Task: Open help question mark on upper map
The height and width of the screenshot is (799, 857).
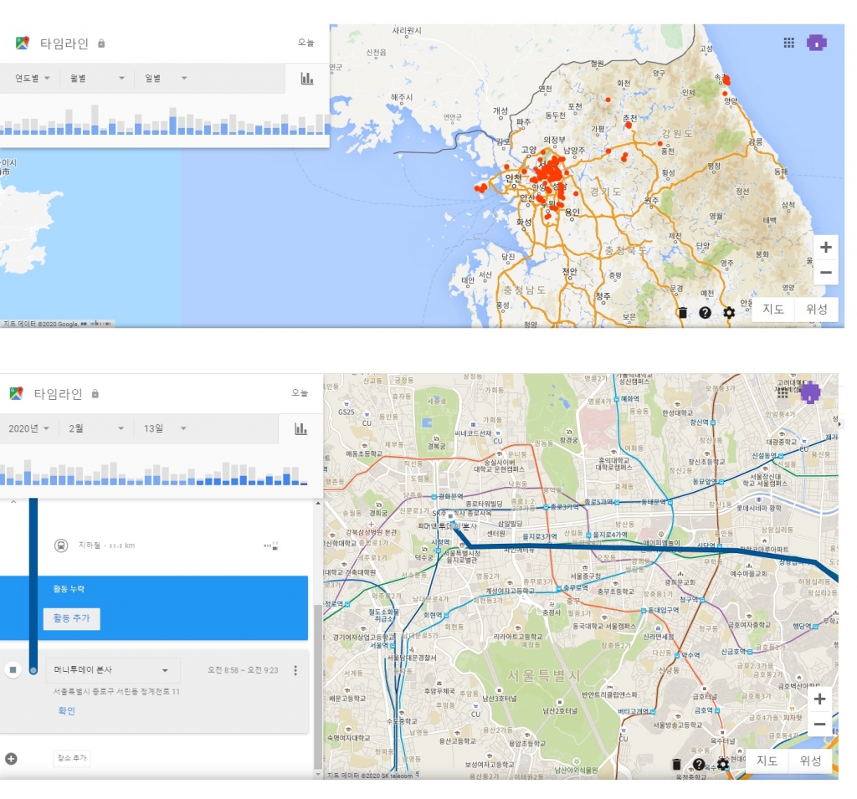Action: tap(705, 313)
